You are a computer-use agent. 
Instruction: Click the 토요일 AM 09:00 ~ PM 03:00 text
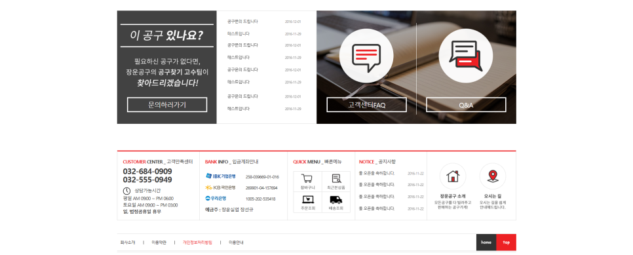click(150, 205)
